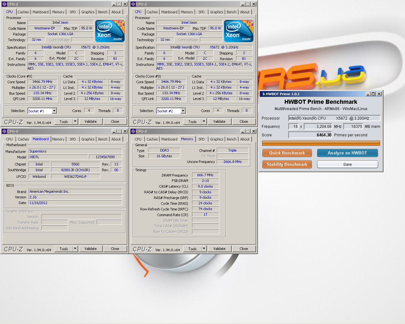Click the Uncore Frequency 2666.8 MHz value
Viewport: 405px width, 324px height.
[x=233, y=162]
